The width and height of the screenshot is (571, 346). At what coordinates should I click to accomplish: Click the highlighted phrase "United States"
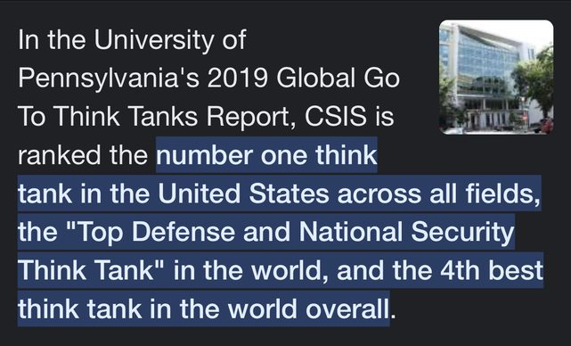click(243, 194)
